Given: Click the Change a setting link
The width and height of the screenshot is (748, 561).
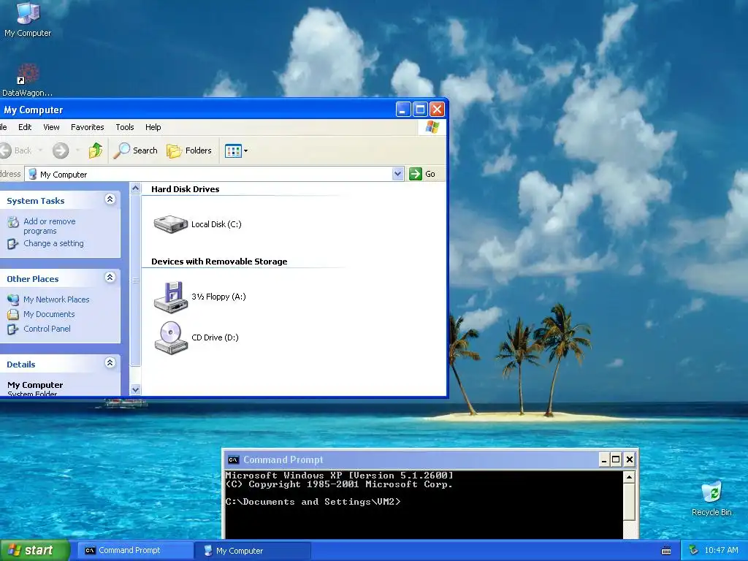Looking at the screenshot, I should [x=53, y=243].
